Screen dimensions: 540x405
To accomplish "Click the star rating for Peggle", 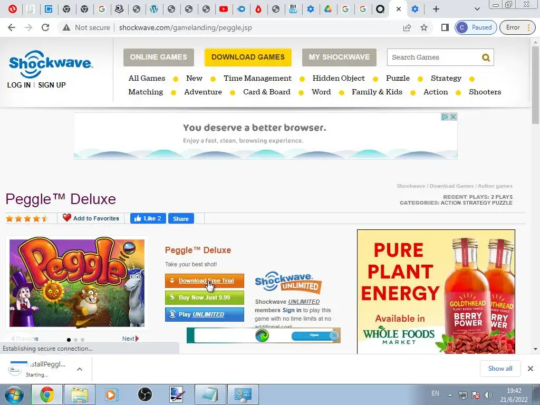I will (x=26, y=218).
